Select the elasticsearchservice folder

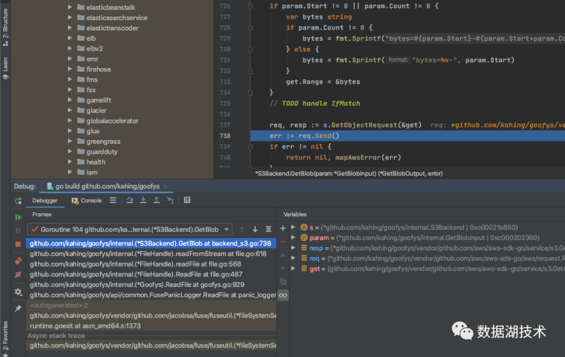(x=117, y=18)
